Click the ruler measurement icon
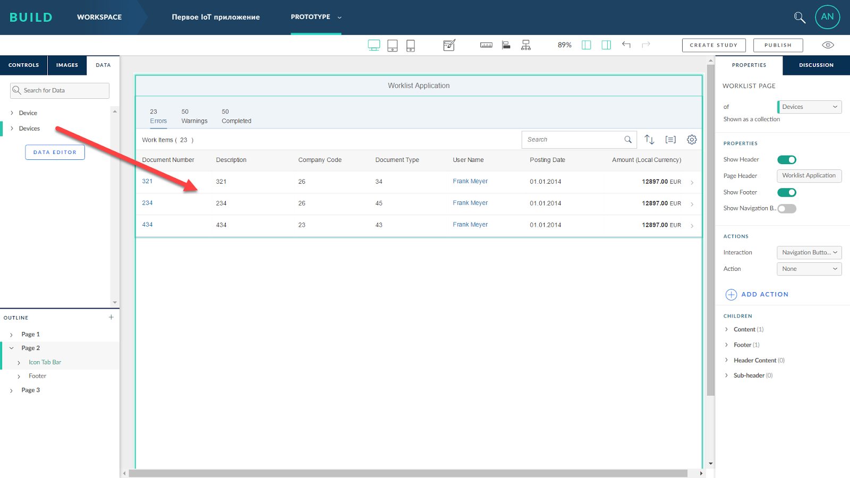Viewport: 850px width, 478px height. tap(486, 45)
